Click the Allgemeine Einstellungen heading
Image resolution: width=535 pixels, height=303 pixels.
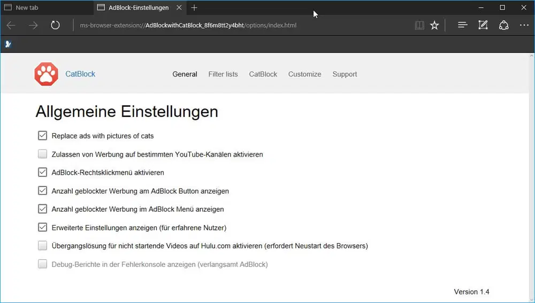[127, 112]
